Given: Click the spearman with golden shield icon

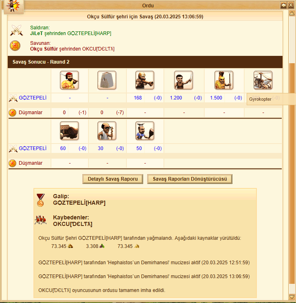Looking at the screenshot, I should point(224,80).
